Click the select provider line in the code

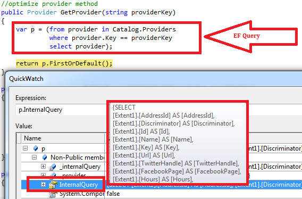pos(81,46)
